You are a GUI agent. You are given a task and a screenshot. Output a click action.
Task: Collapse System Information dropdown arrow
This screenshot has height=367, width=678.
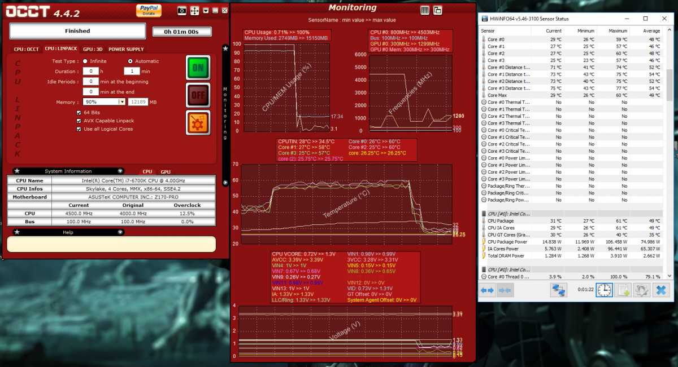pyautogui.click(x=120, y=171)
